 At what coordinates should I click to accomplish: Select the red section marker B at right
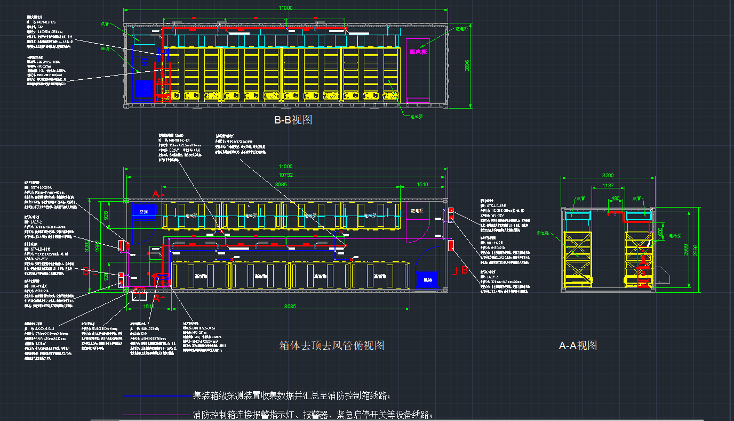click(464, 270)
